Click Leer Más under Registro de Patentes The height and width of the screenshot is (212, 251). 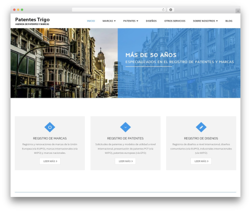coord(125,161)
